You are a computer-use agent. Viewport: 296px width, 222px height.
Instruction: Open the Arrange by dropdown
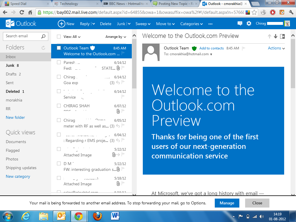116,37
